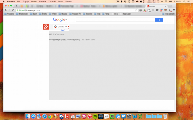The height and width of the screenshot is (120, 193).
Task: Open System Preferences from the Dock
Action: click(129, 116)
